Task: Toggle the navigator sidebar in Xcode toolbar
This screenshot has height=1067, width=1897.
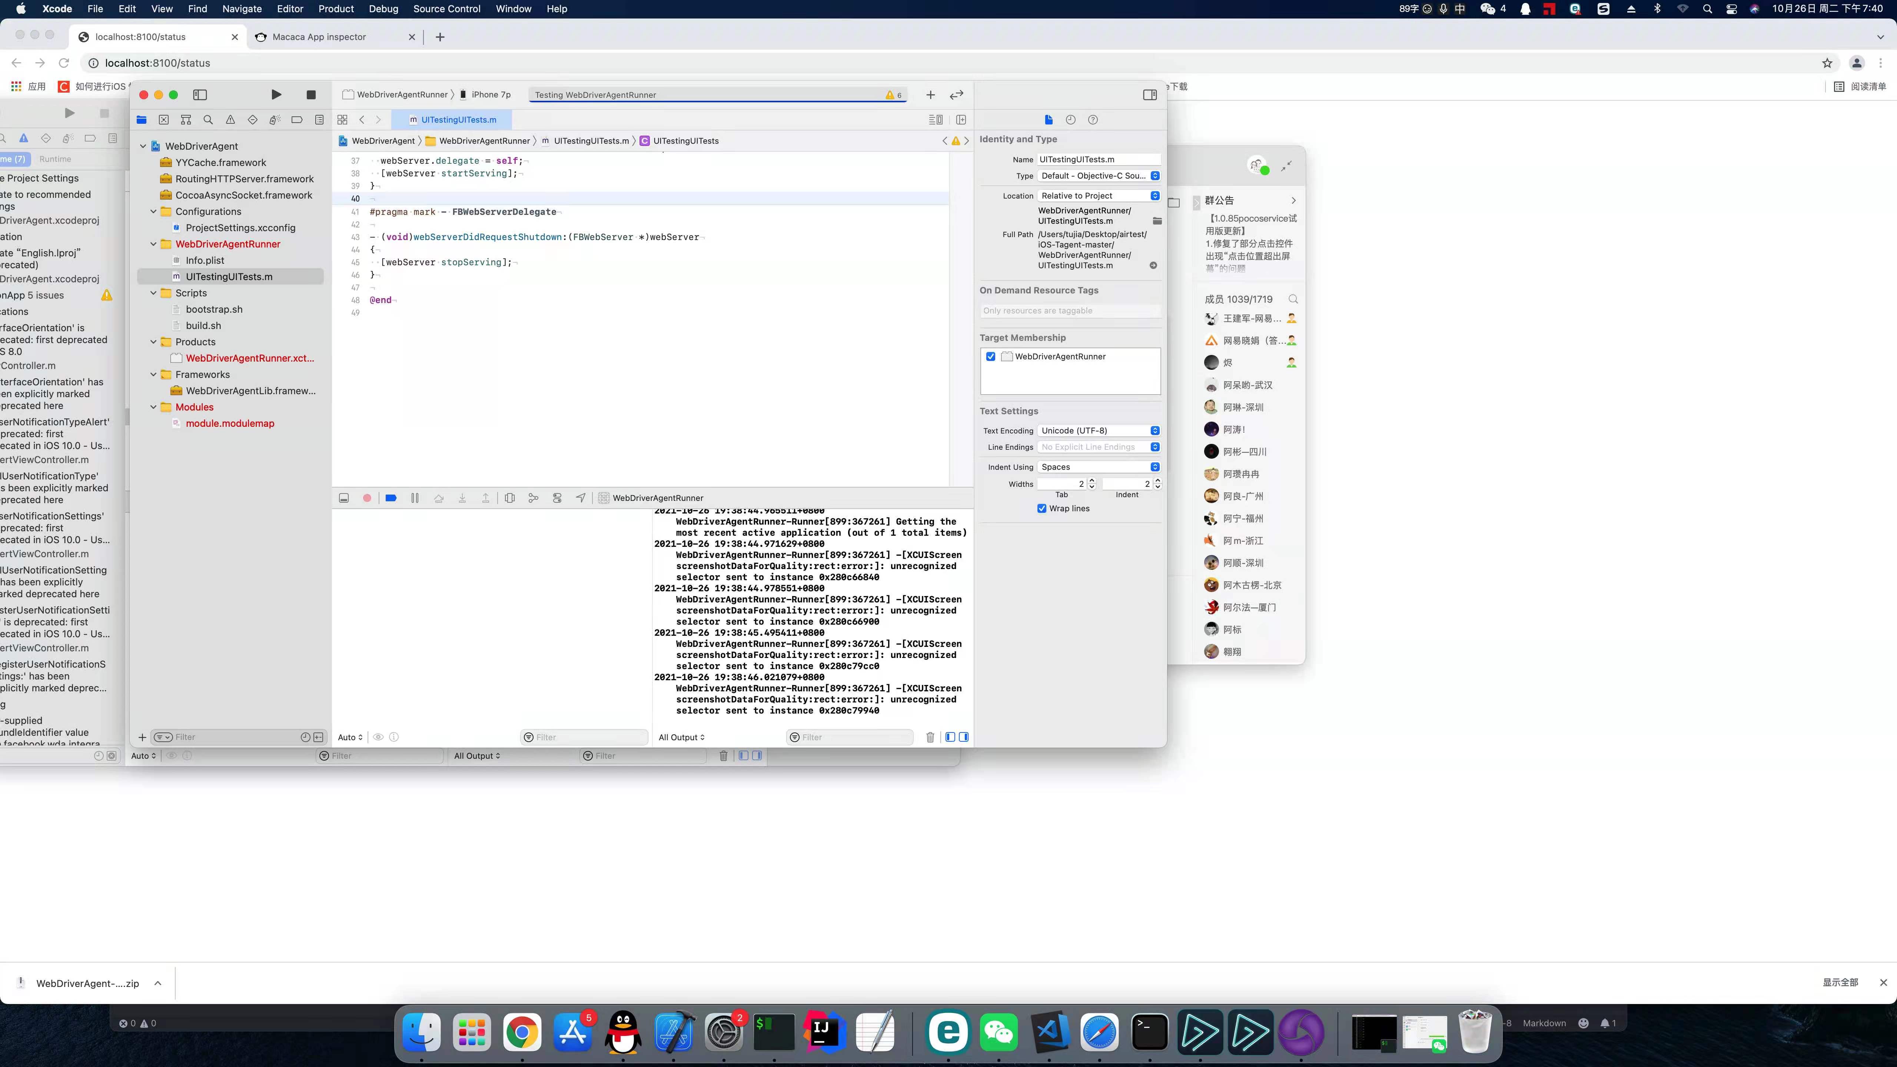Action: click(x=200, y=94)
